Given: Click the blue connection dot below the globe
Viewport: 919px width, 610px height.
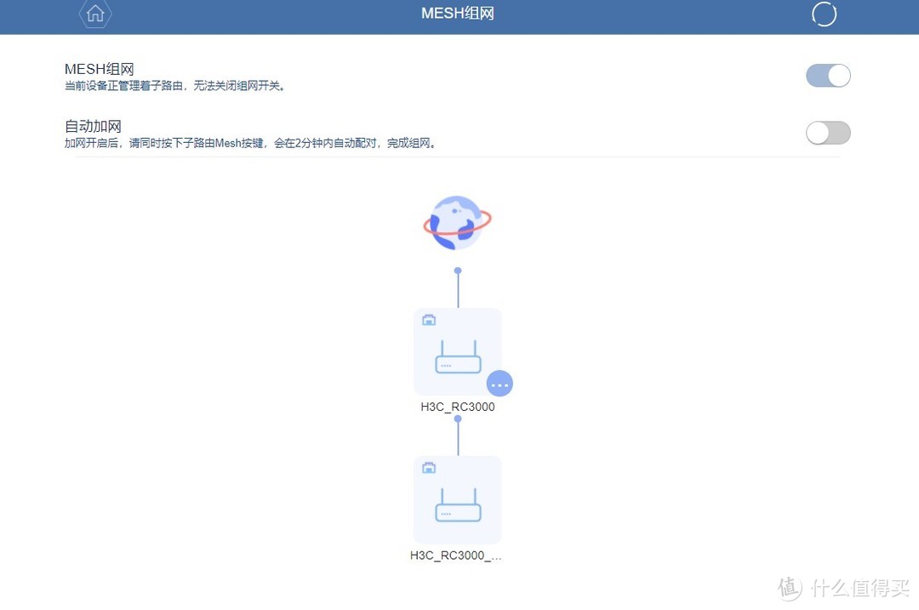Looking at the screenshot, I should pyautogui.click(x=458, y=270).
